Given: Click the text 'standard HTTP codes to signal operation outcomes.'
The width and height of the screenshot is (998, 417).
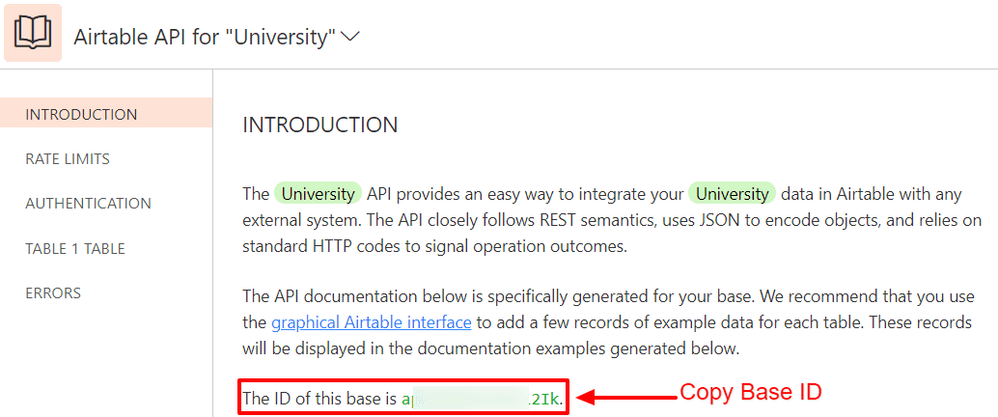Looking at the screenshot, I should pos(434,246).
